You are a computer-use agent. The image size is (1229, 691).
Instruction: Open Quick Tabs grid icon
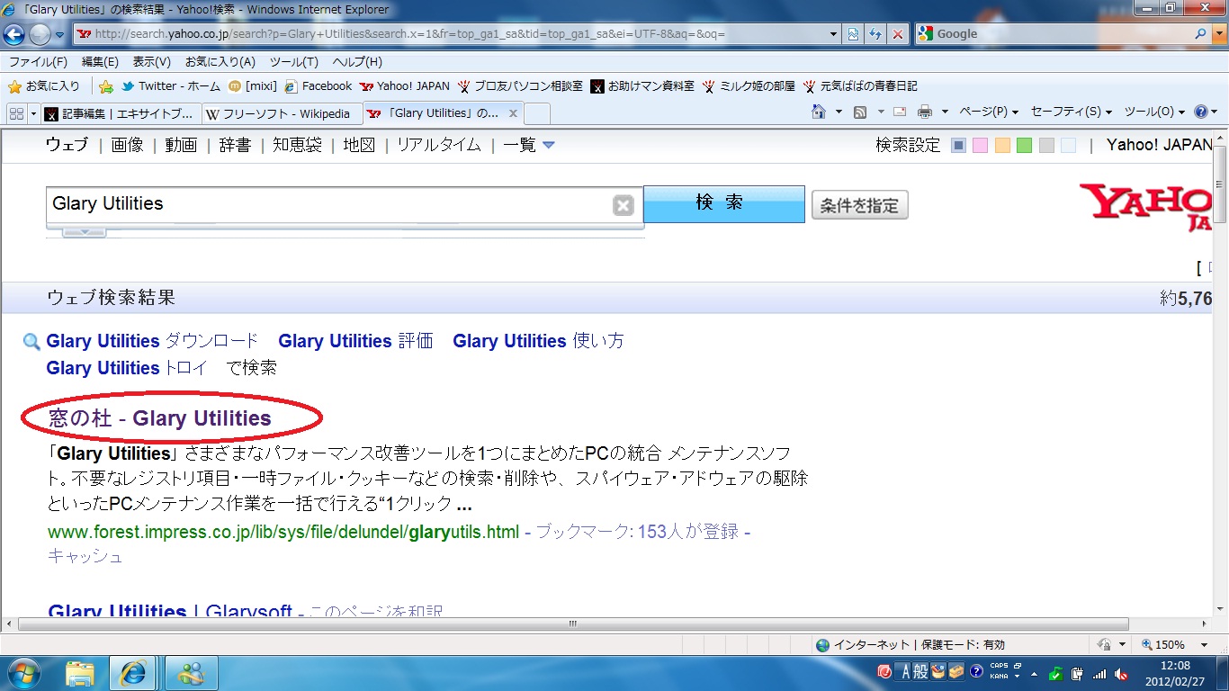click(x=15, y=113)
